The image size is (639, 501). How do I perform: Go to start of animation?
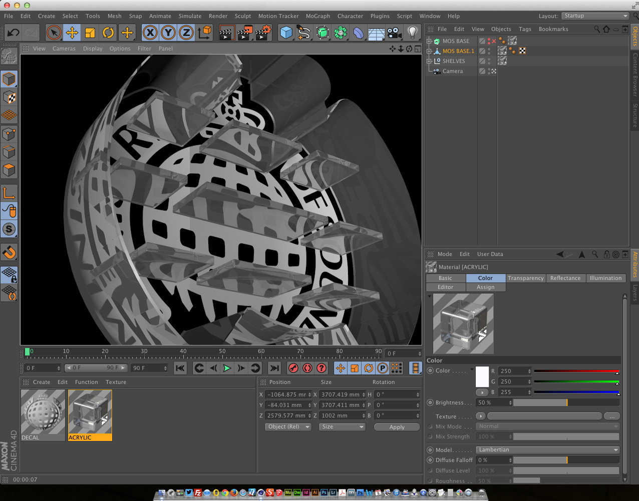pyautogui.click(x=180, y=368)
